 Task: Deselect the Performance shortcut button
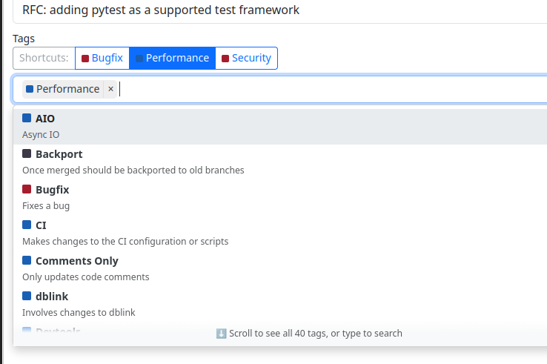(x=172, y=58)
